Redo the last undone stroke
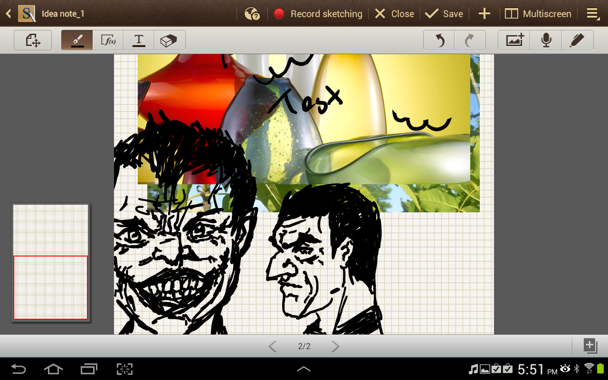Image resolution: width=608 pixels, height=380 pixels. [470, 40]
